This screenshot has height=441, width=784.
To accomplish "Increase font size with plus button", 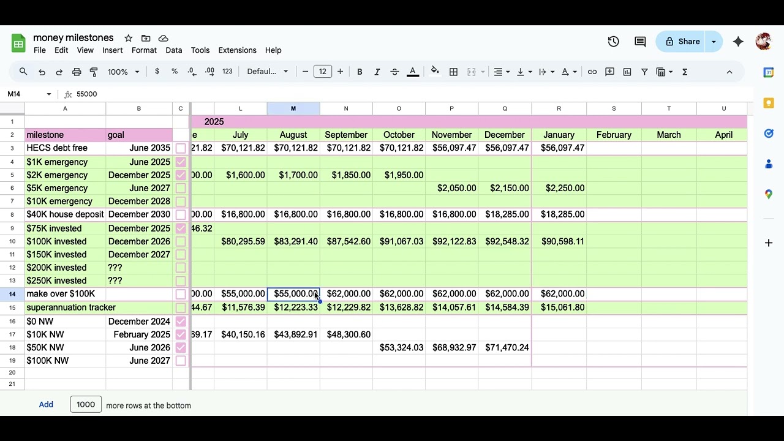I will pos(340,72).
